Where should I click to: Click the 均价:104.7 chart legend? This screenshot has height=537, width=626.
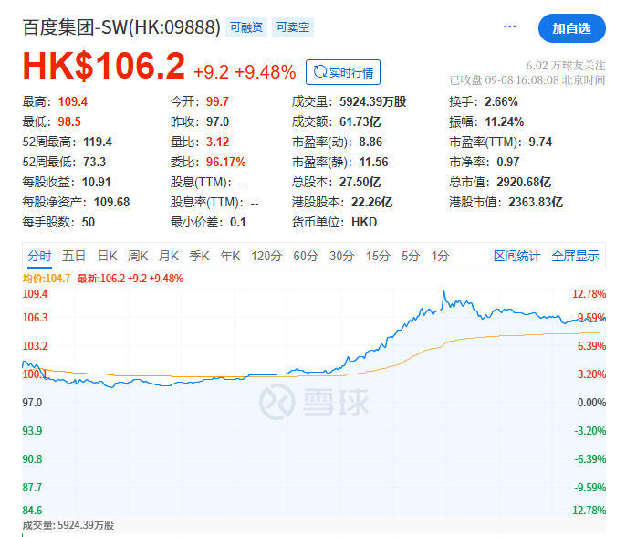[47, 279]
